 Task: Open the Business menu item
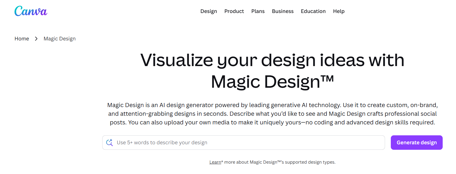(x=282, y=11)
